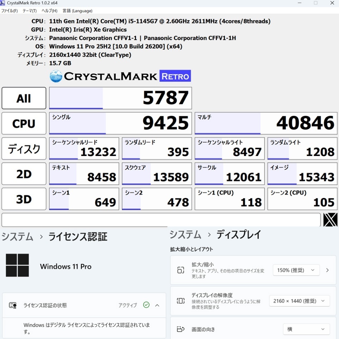Click the シーケンシャルライト score 8497
339x339 pixels.
pyautogui.click(x=229, y=149)
